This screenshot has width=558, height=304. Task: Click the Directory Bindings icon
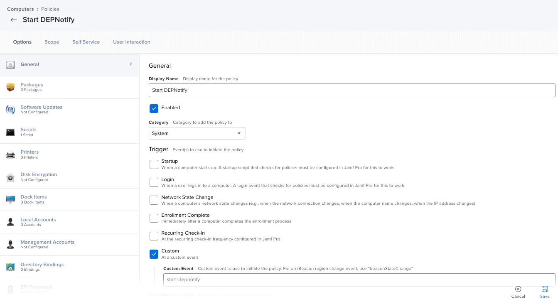pyautogui.click(x=10, y=267)
